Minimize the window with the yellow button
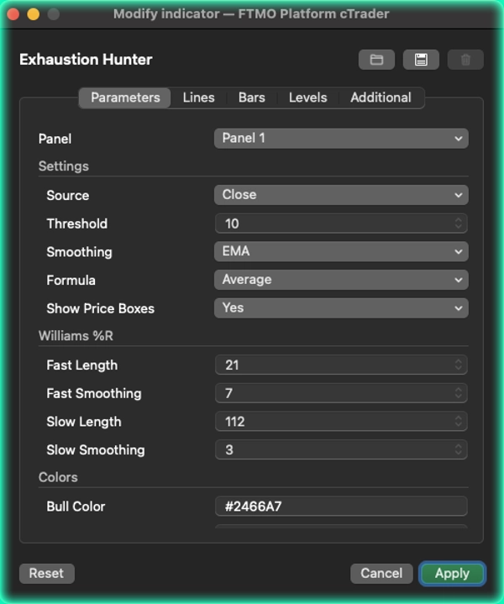The image size is (504, 604). [x=33, y=14]
